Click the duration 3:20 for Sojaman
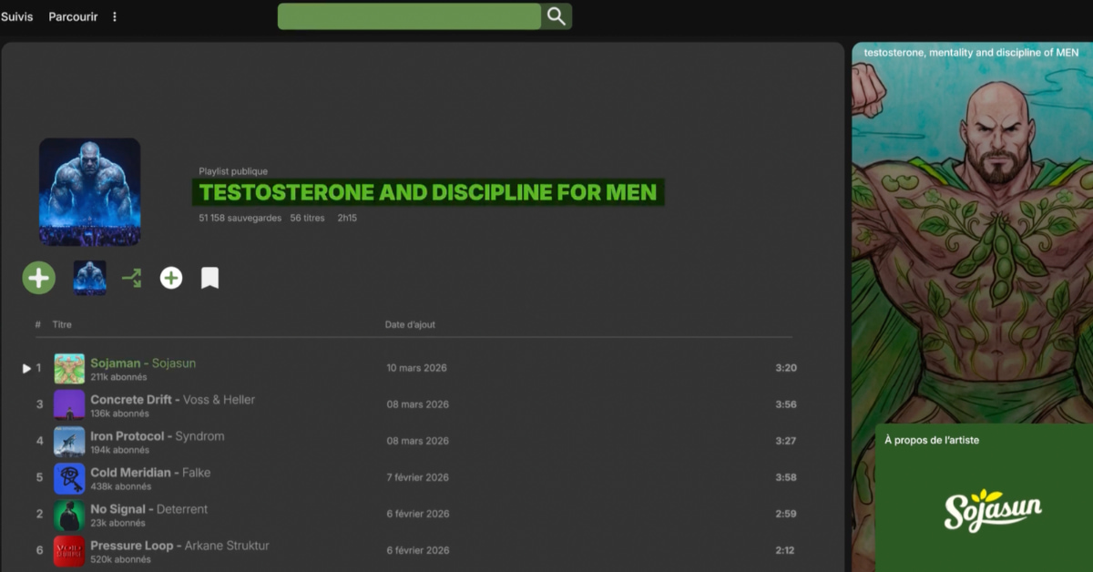 click(x=786, y=368)
